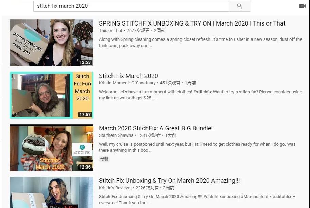Visit the This or That channel
This screenshot has height=208, width=310.
click(110, 31)
